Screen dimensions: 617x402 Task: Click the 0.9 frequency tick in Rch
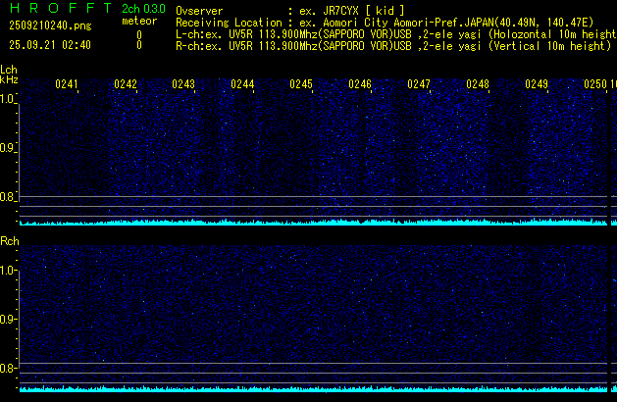click(8, 320)
